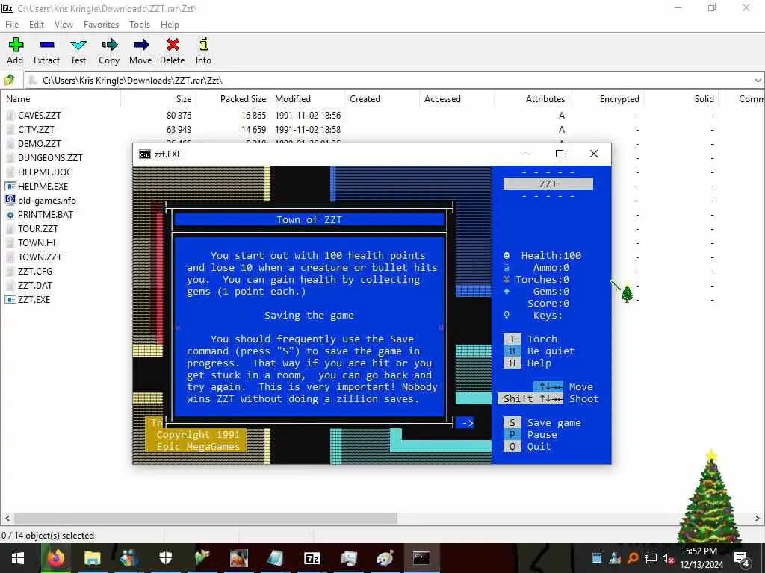This screenshot has height=573, width=765.
Task: Click the Q Quit key in ZZT
Action: [512, 447]
